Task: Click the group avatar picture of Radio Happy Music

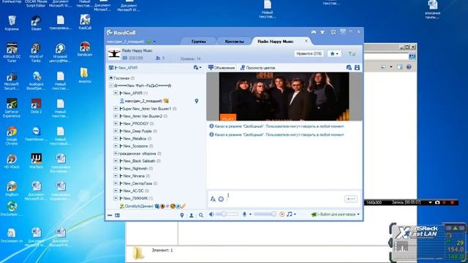Action: (114, 54)
